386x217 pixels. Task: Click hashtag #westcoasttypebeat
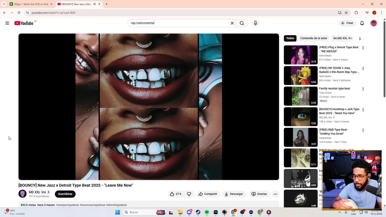pos(93,205)
